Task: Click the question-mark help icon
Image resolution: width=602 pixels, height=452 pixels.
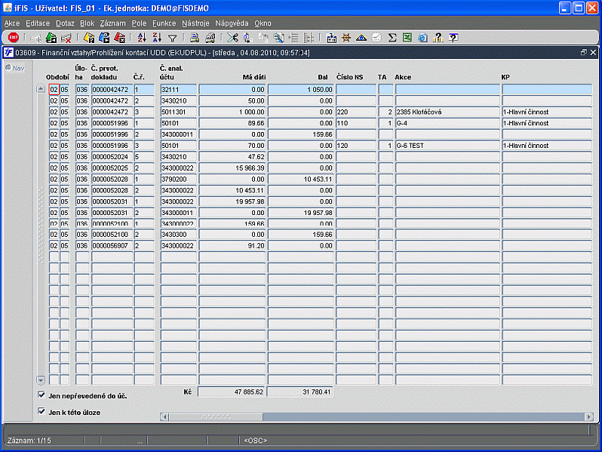Action: 438,38
